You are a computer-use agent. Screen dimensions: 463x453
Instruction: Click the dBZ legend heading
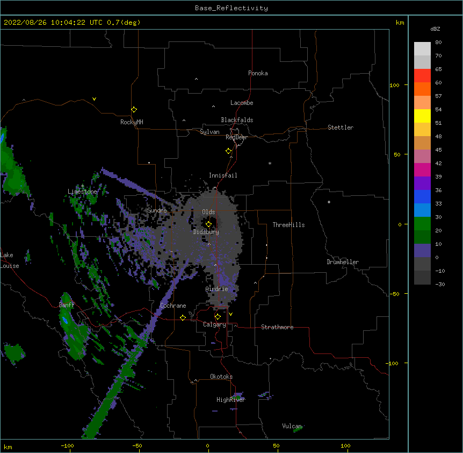[435, 29]
